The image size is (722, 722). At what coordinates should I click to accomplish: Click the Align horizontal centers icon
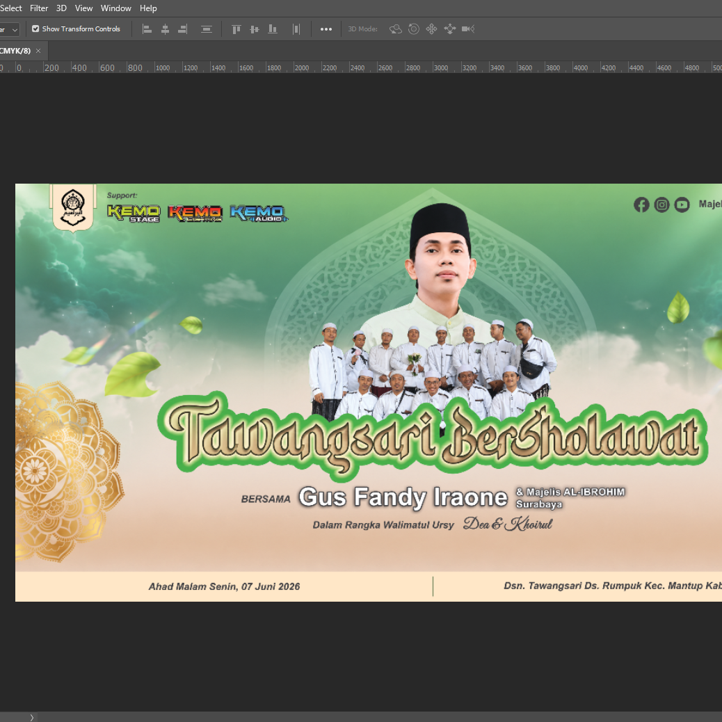(165, 29)
